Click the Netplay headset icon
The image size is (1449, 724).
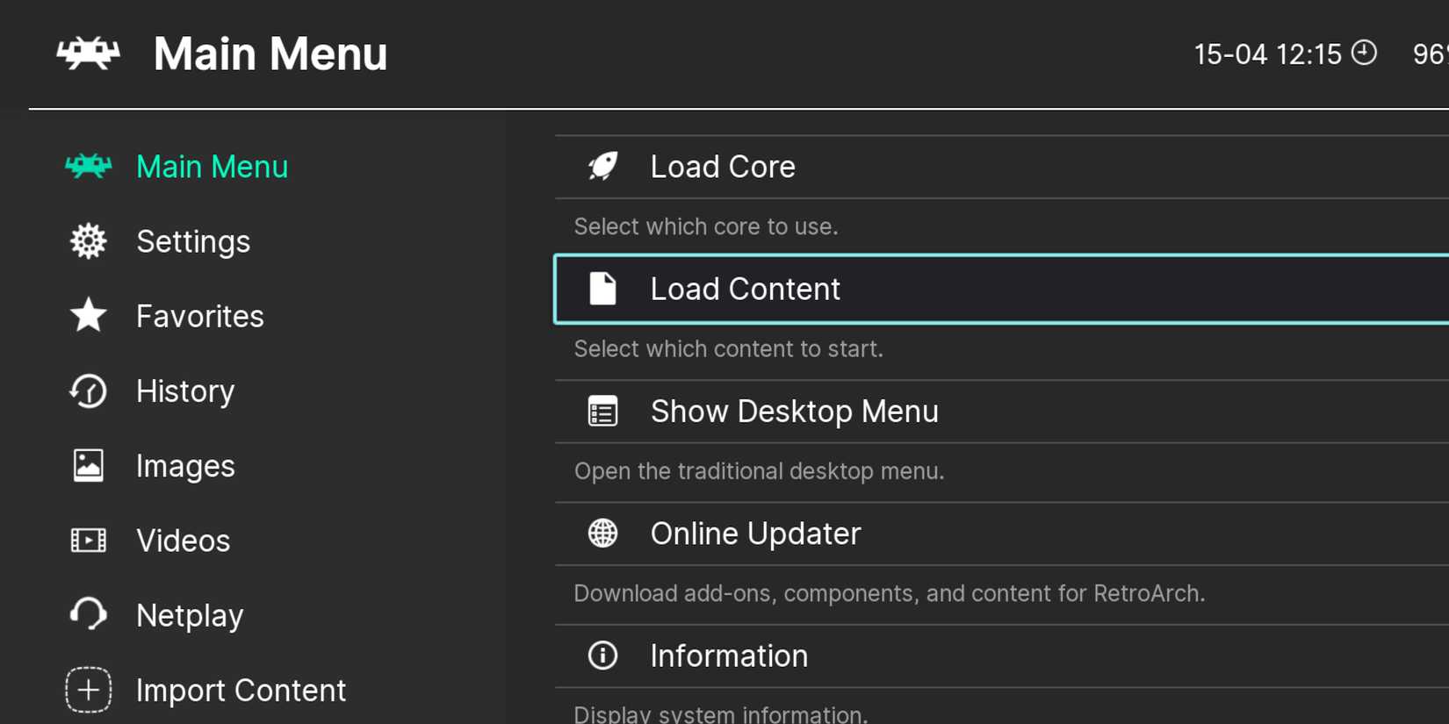coord(88,614)
